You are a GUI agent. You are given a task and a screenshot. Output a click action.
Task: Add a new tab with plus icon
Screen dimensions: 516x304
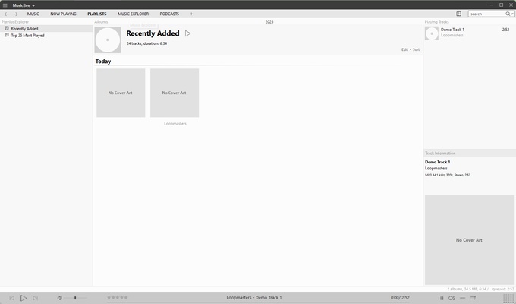coord(191,14)
